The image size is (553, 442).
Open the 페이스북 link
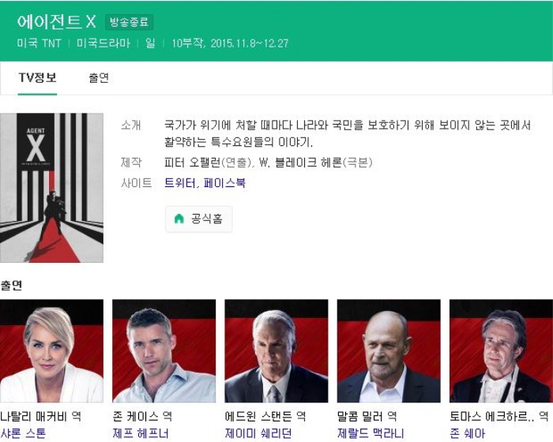[224, 183]
